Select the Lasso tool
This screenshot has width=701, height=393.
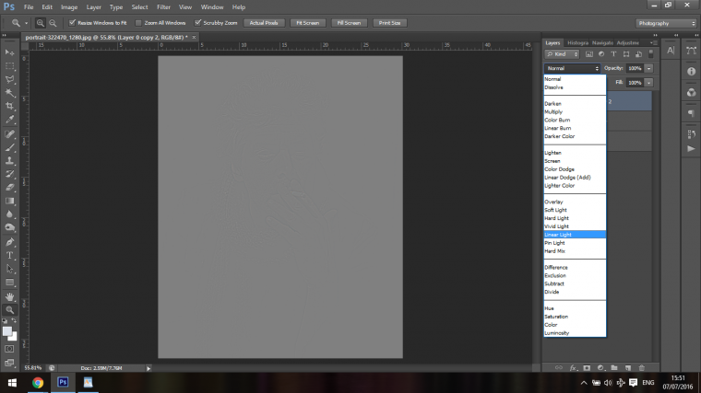[x=9, y=79]
